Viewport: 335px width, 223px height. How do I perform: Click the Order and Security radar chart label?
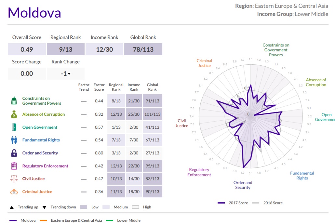[243, 185]
